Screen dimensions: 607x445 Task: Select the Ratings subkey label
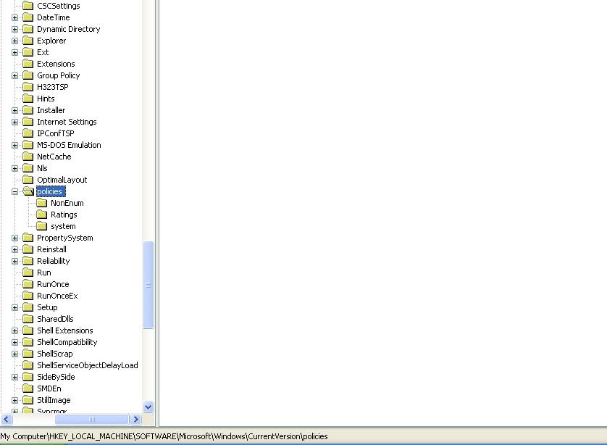point(64,215)
